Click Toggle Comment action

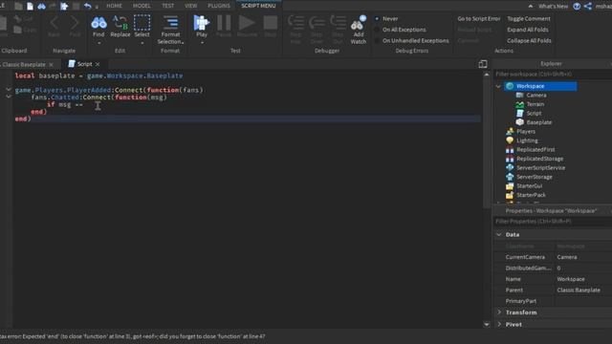coord(529,19)
